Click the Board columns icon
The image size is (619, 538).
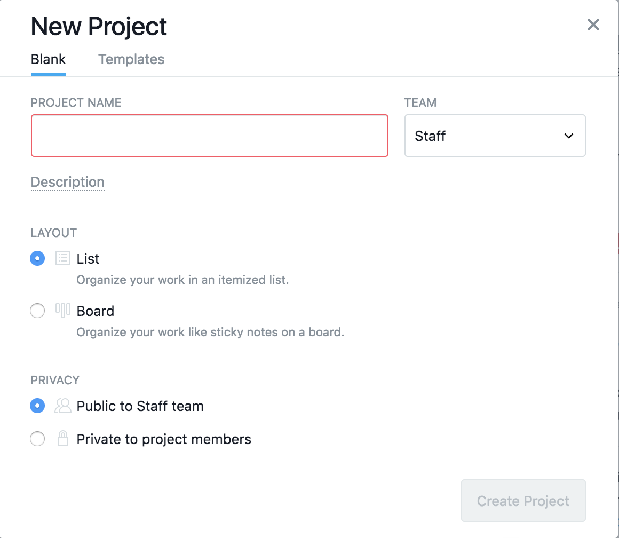(x=63, y=311)
